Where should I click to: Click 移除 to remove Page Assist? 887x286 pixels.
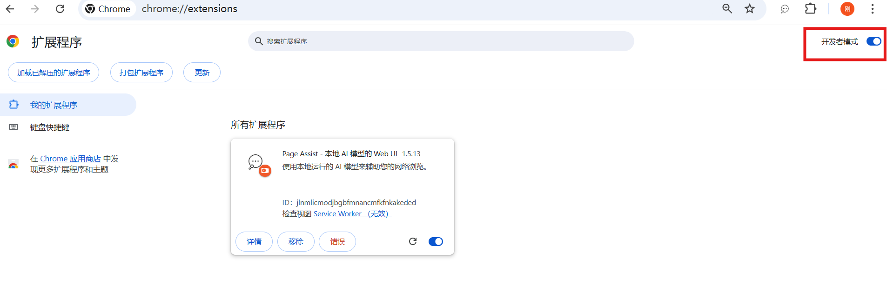[x=296, y=241]
